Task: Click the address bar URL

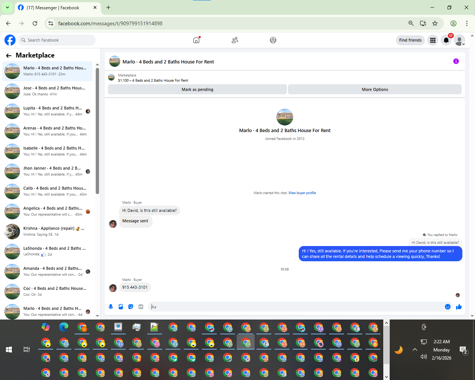Action: coord(110,23)
